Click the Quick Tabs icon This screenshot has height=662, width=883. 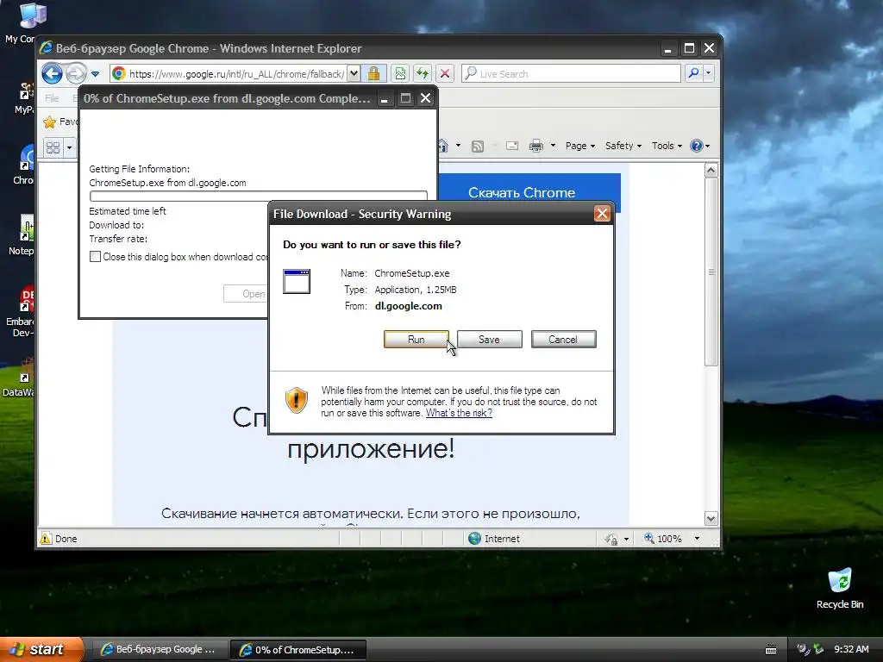(53, 147)
